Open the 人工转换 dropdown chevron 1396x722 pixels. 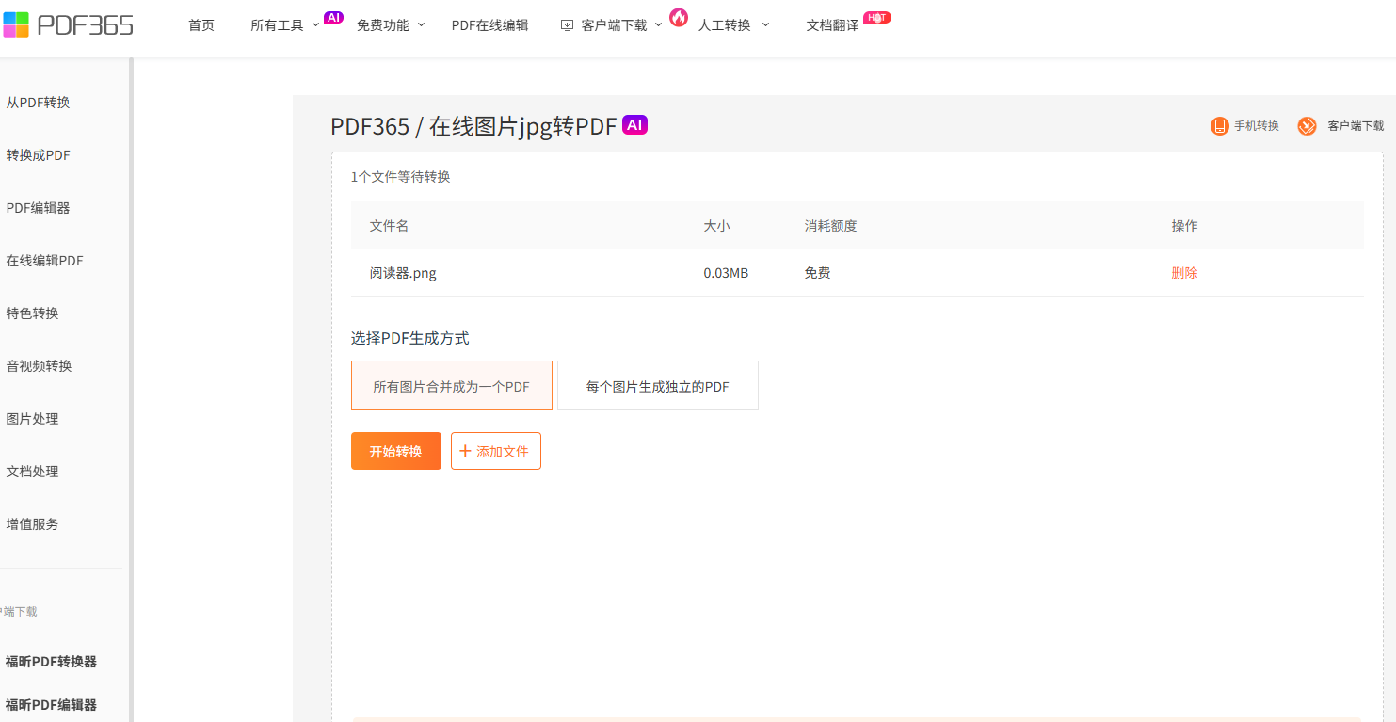[x=765, y=24]
